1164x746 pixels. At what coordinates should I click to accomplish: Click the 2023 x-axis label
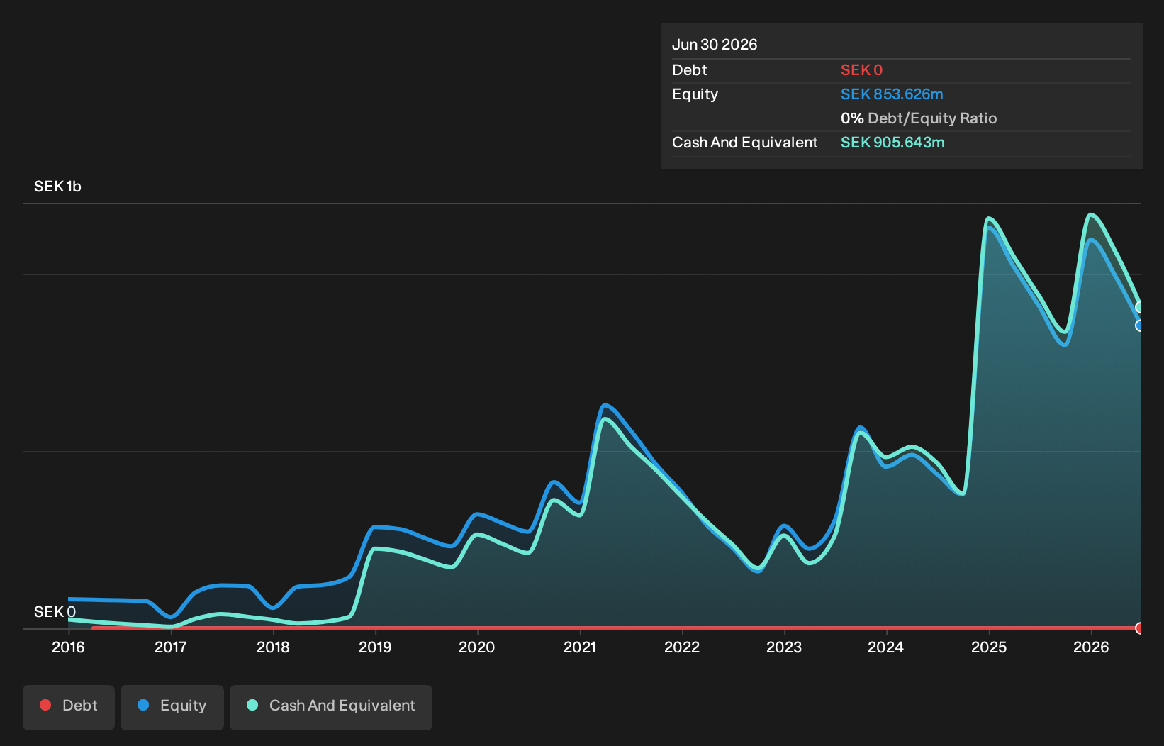click(784, 647)
